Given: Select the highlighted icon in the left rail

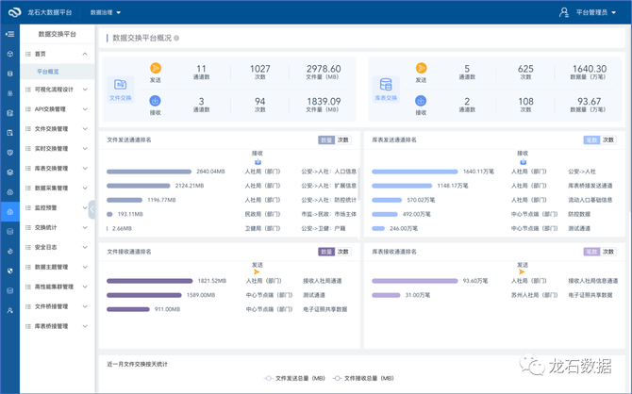Looking at the screenshot, I should [9, 213].
